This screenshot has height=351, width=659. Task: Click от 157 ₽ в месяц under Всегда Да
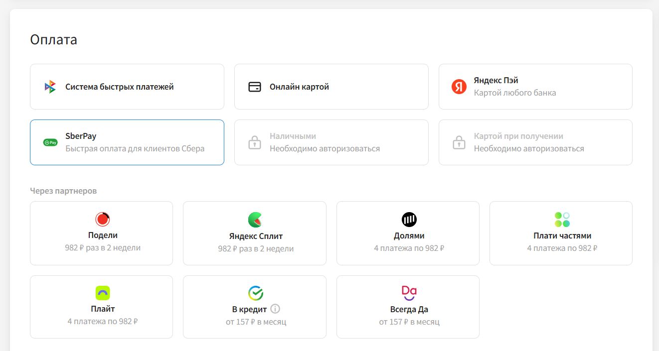point(409,322)
